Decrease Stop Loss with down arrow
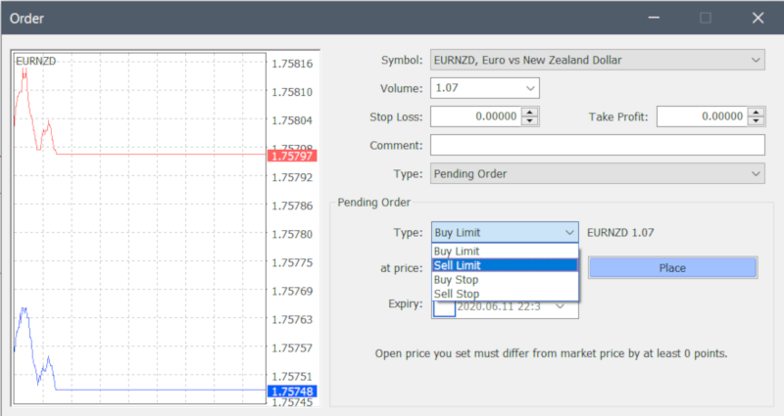 tap(530, 121)
